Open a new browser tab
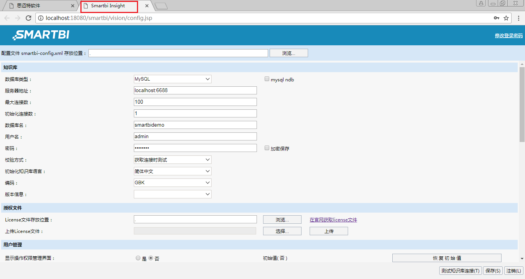 (x=161, y=6)
